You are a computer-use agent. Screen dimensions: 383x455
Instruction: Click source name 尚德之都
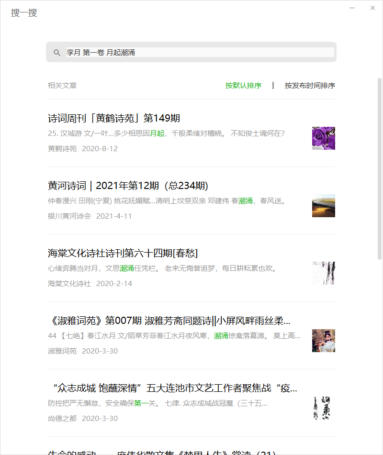pos(62,419)
